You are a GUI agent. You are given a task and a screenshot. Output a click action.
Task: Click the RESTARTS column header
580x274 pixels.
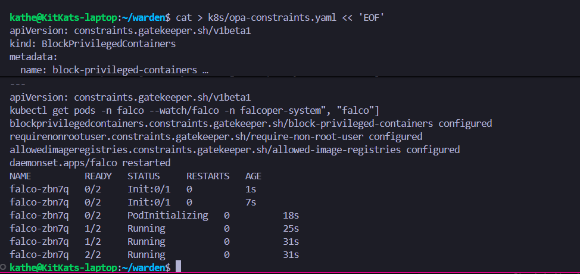pyautogui.click(x=208, y=176)
